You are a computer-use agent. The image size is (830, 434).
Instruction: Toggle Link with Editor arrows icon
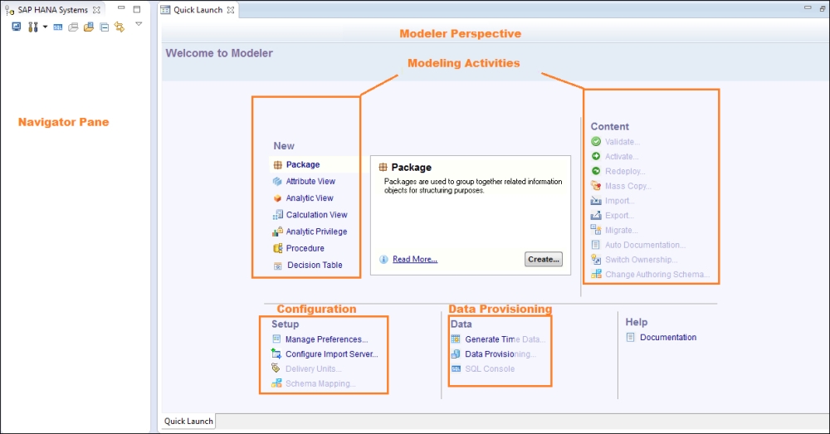pyautogui.click(x=120, y=27)
